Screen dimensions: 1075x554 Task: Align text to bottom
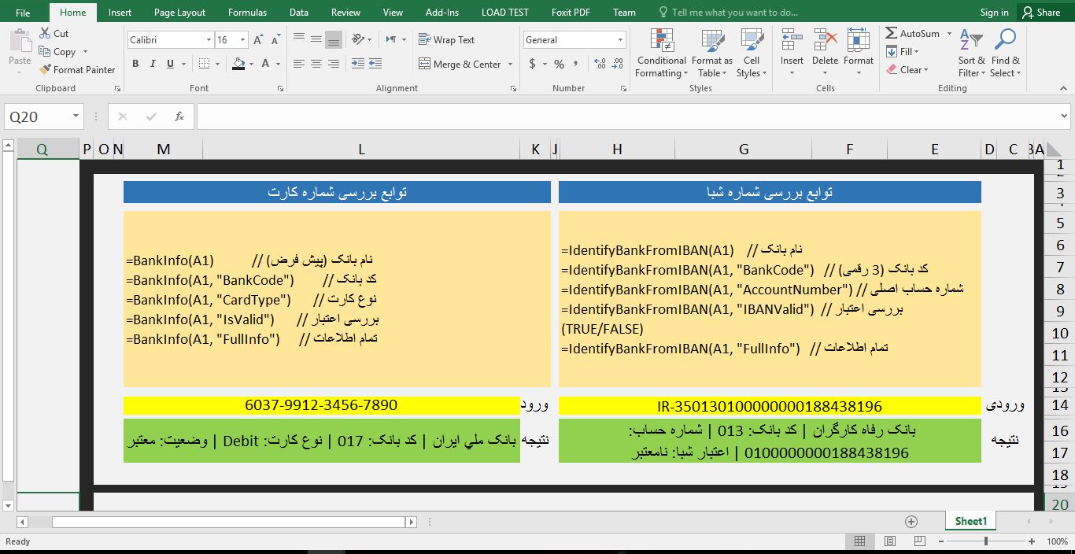click(x=334, y=39)
